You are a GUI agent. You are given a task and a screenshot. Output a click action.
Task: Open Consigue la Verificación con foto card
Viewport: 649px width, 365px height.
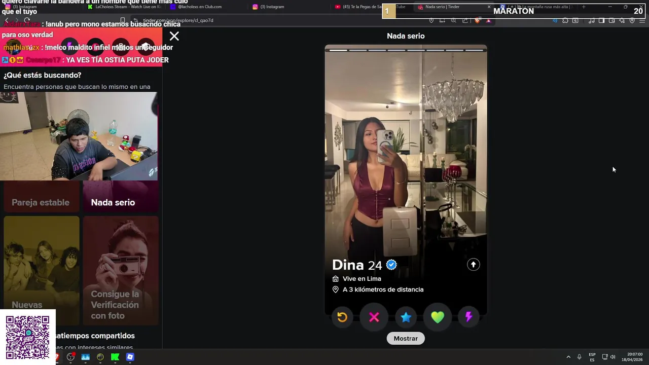pos(121,270)
